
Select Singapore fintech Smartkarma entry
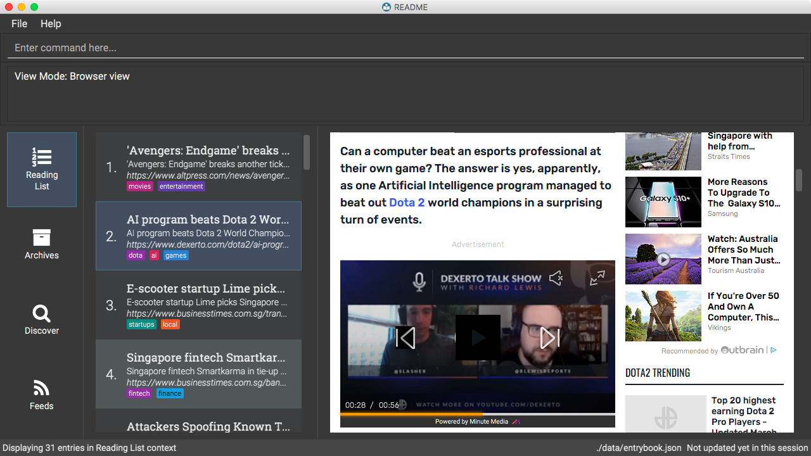click(x=198, y=374)
